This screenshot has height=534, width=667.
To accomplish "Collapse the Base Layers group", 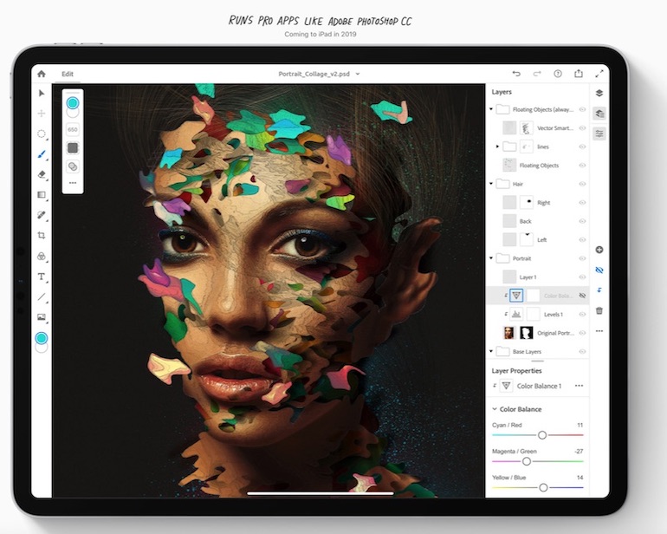I will (491, 352).
